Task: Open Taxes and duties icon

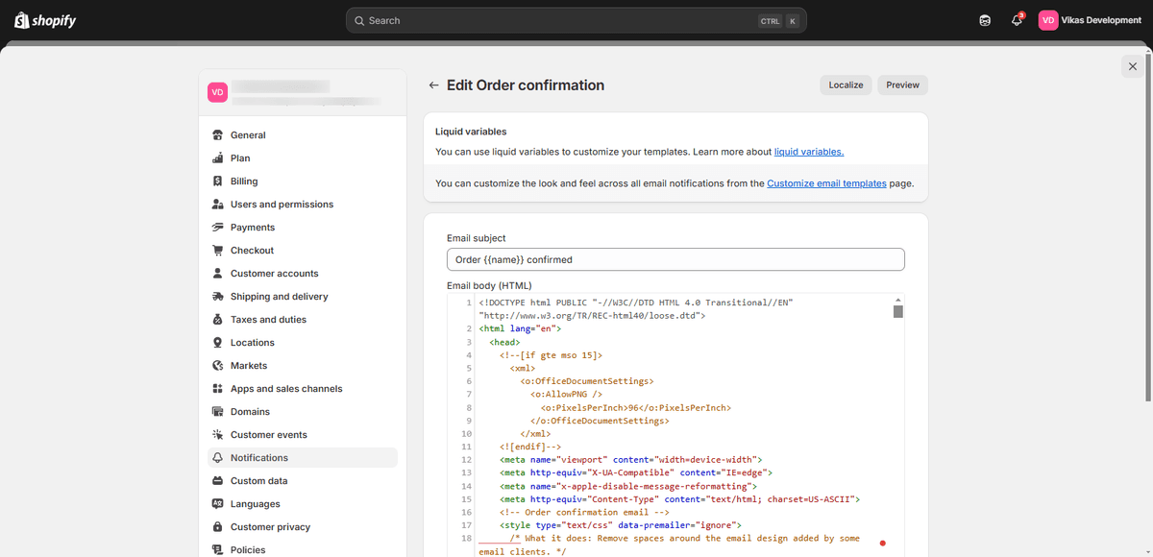Action: click(x=218, y=320)
